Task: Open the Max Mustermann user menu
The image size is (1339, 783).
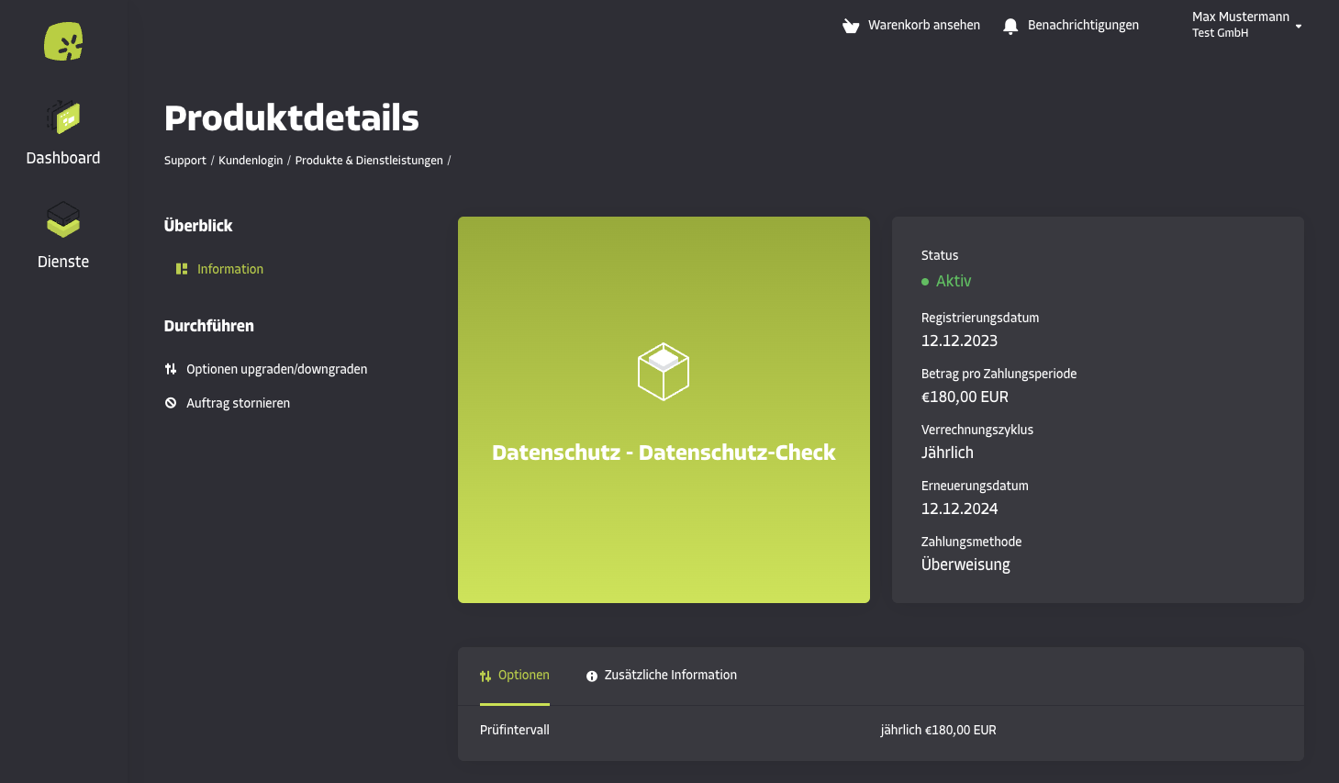Action: 1247,25
